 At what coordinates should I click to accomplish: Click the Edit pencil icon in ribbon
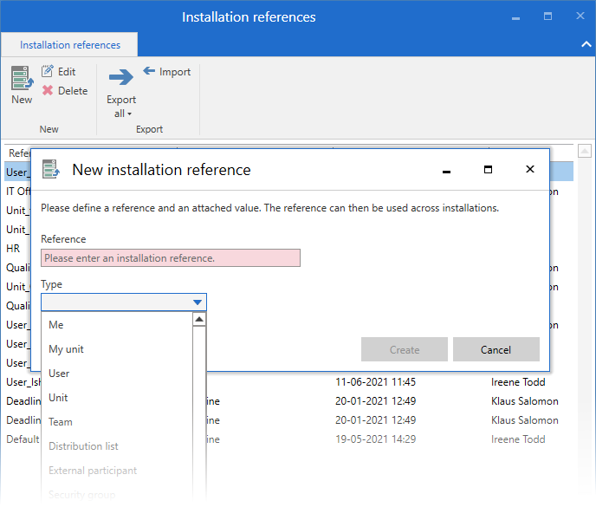coord(48,72)
